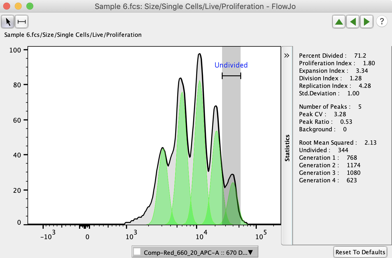Image resolution: width=392 pixels, height=258 pixels.
Task: Select the range gate tool
Action: coord(22,22)
